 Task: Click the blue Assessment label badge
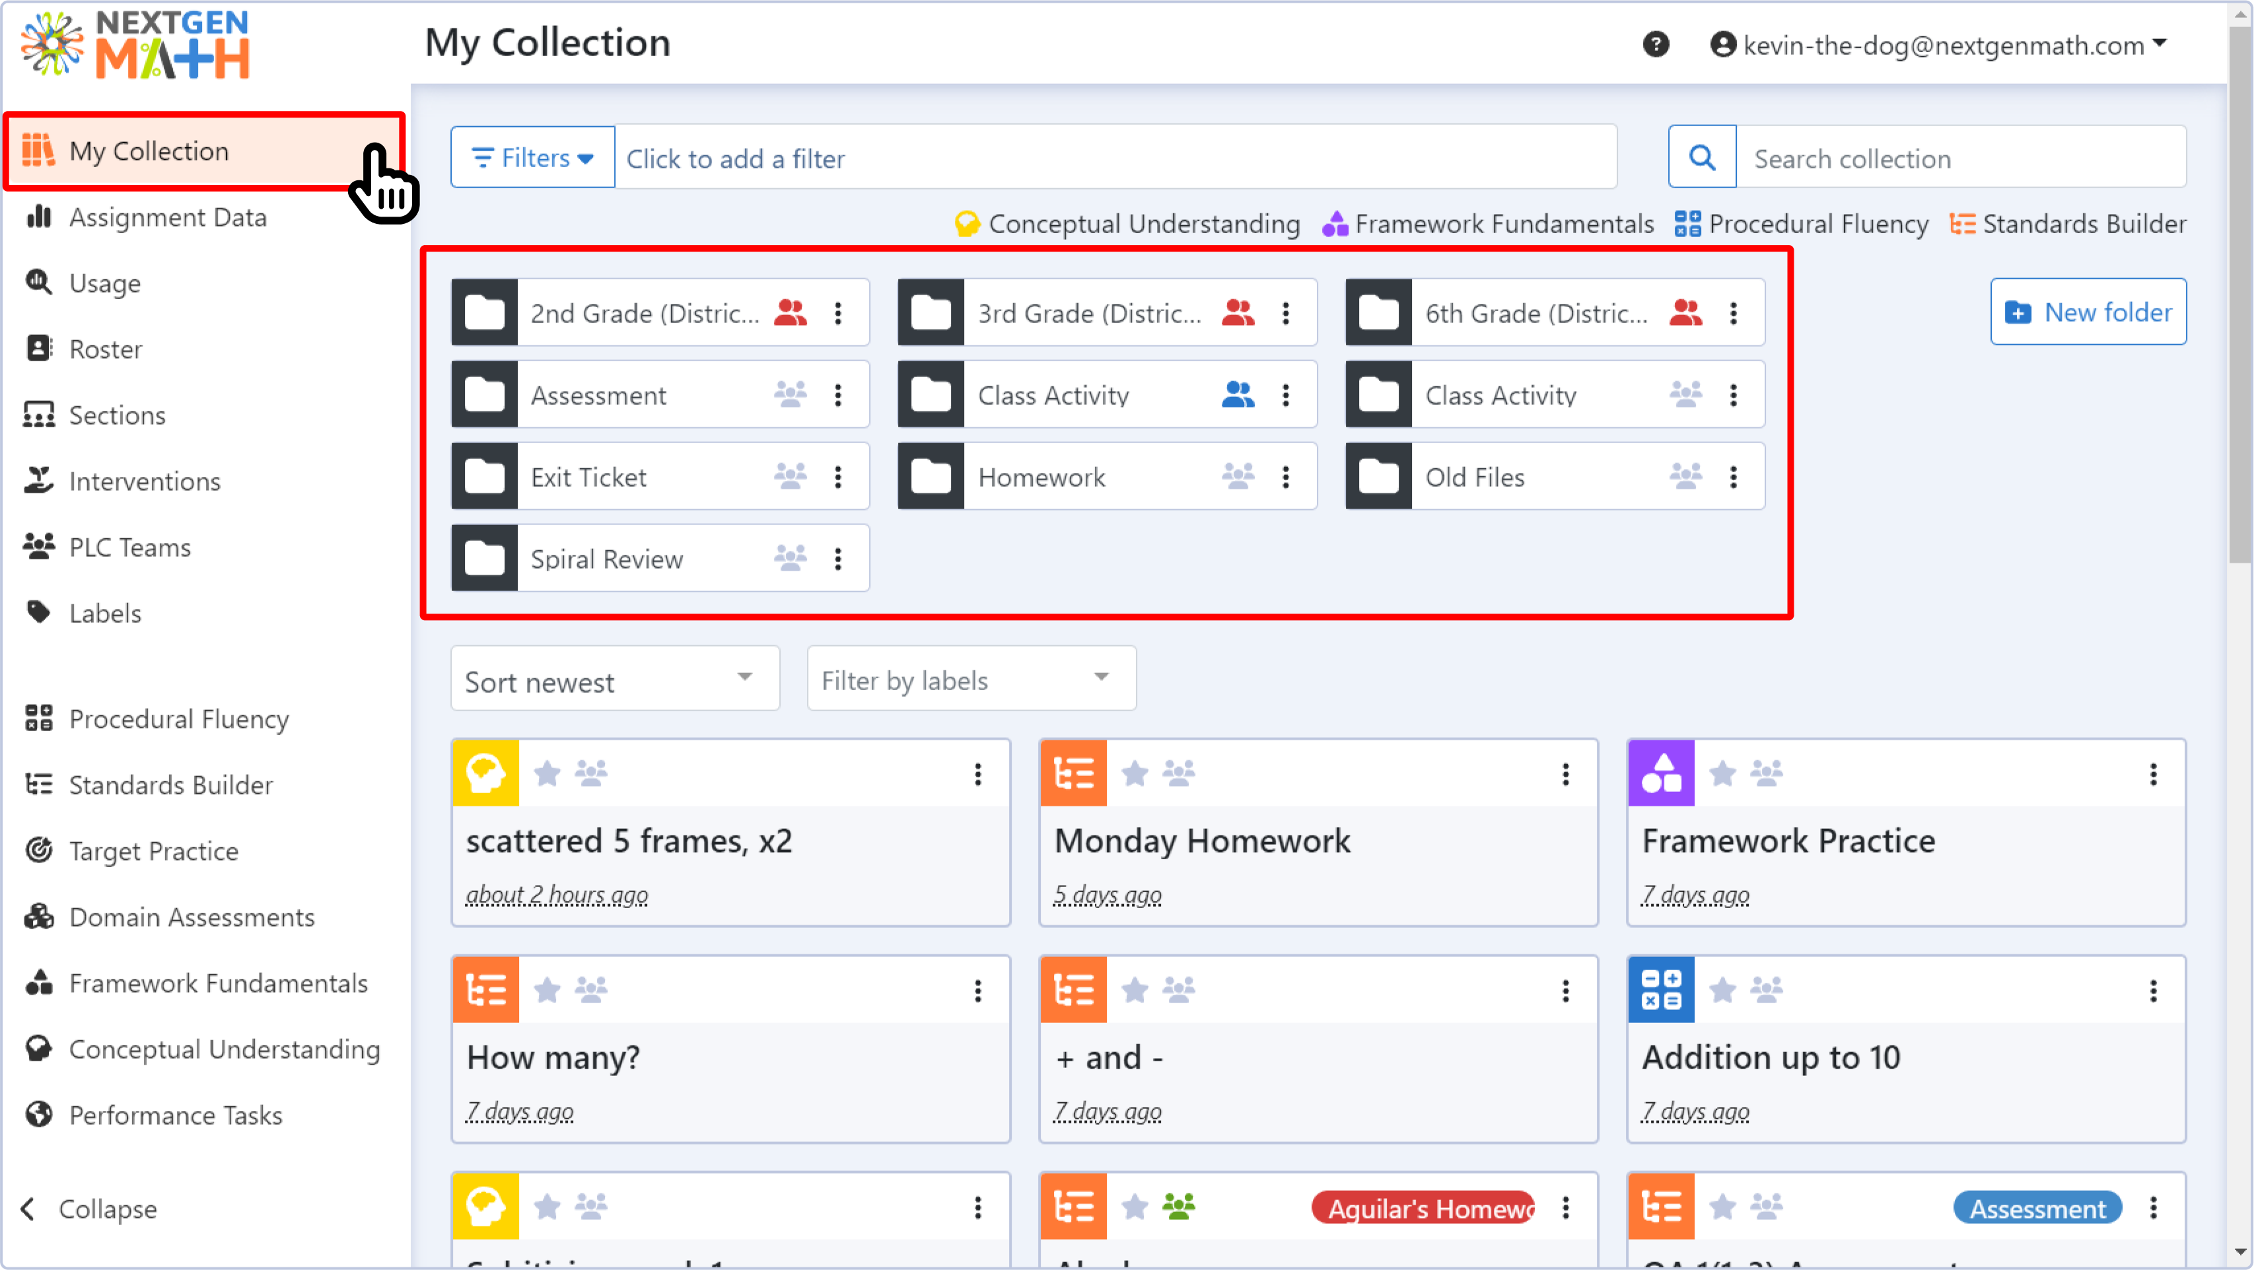click(2037, 1208)
